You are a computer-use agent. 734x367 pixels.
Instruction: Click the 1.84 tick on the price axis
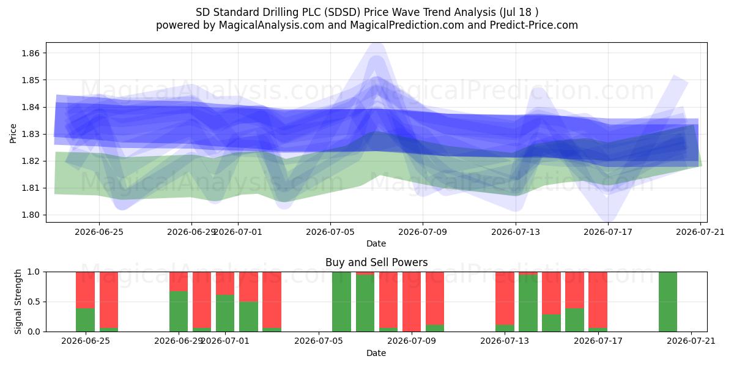pyautogui.click(x=31, y=107)
